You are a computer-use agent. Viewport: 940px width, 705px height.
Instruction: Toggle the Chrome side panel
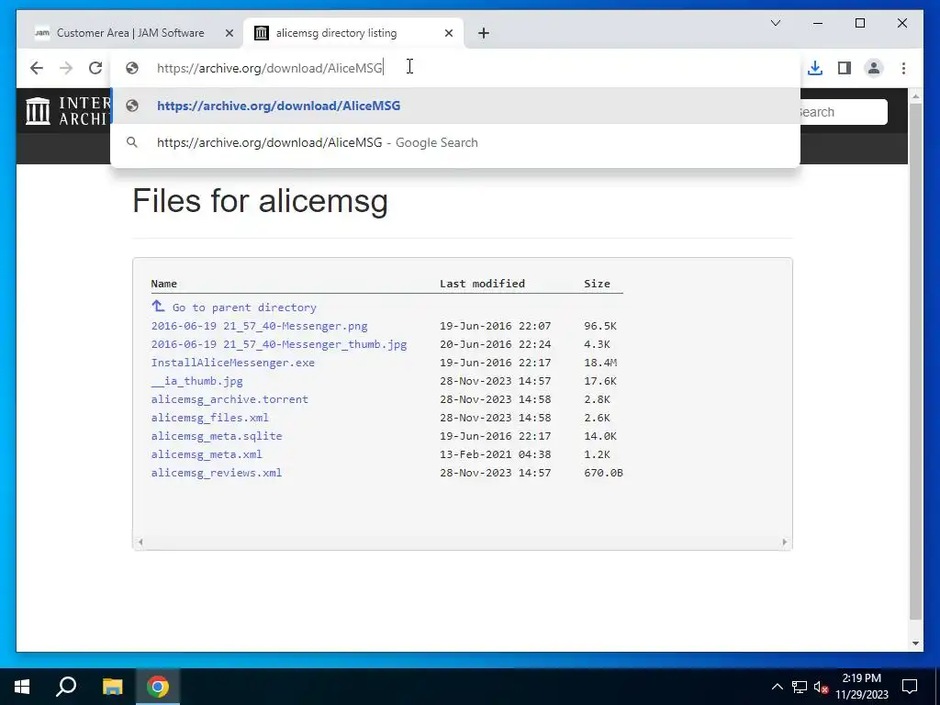point(845,68)
